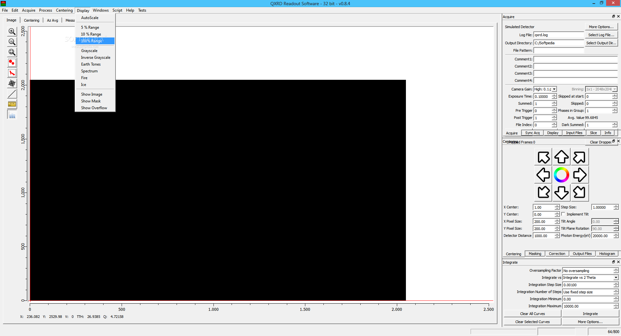Image resolution: width=621 pixels, height=336 pixels.
Task: Click the rainbow color ring center button
Action: pyautogui.click(x=561, y=175)
